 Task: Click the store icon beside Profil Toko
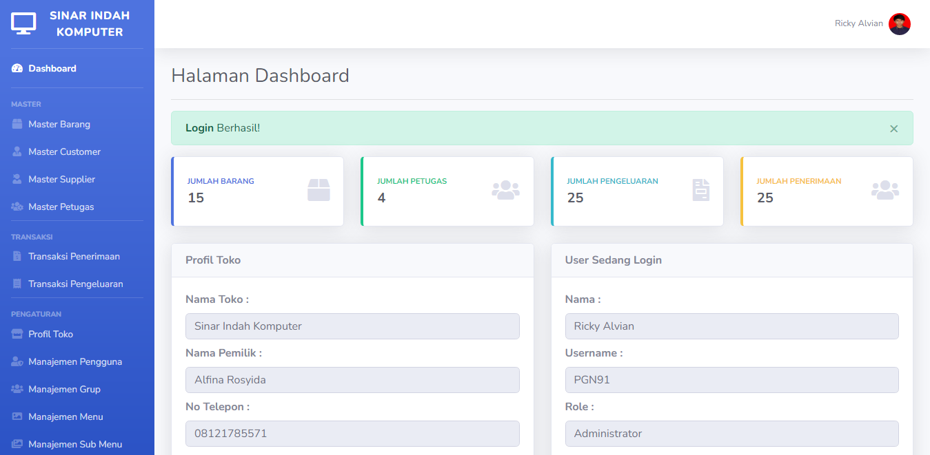tap(17, 335)
